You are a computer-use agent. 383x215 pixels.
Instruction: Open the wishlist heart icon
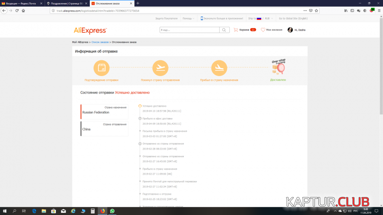point(263,30)
